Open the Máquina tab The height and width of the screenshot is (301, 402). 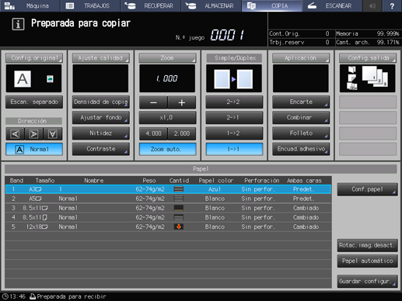[x=30, y=5]
